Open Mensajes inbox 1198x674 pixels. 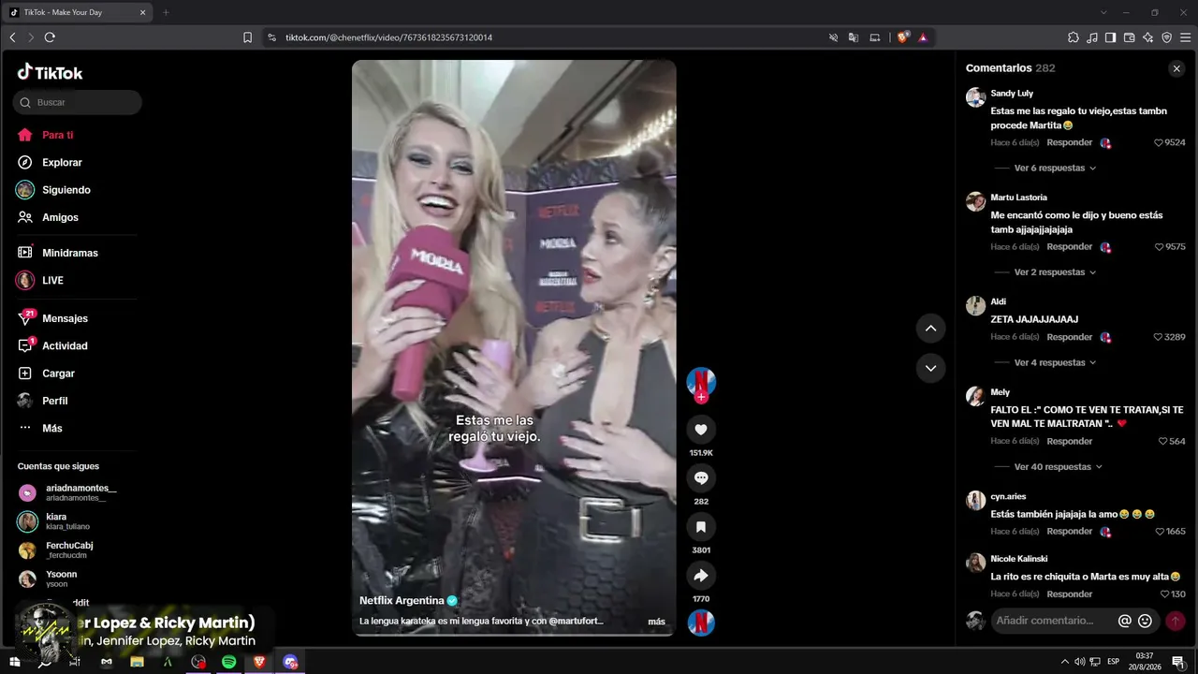coord(65,318)
